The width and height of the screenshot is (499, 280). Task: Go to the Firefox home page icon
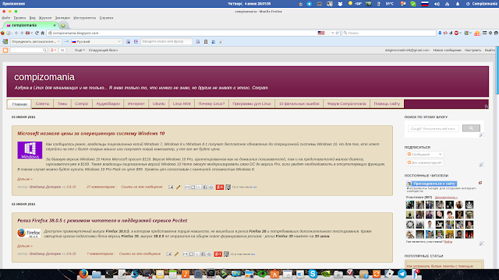(42, 33)
